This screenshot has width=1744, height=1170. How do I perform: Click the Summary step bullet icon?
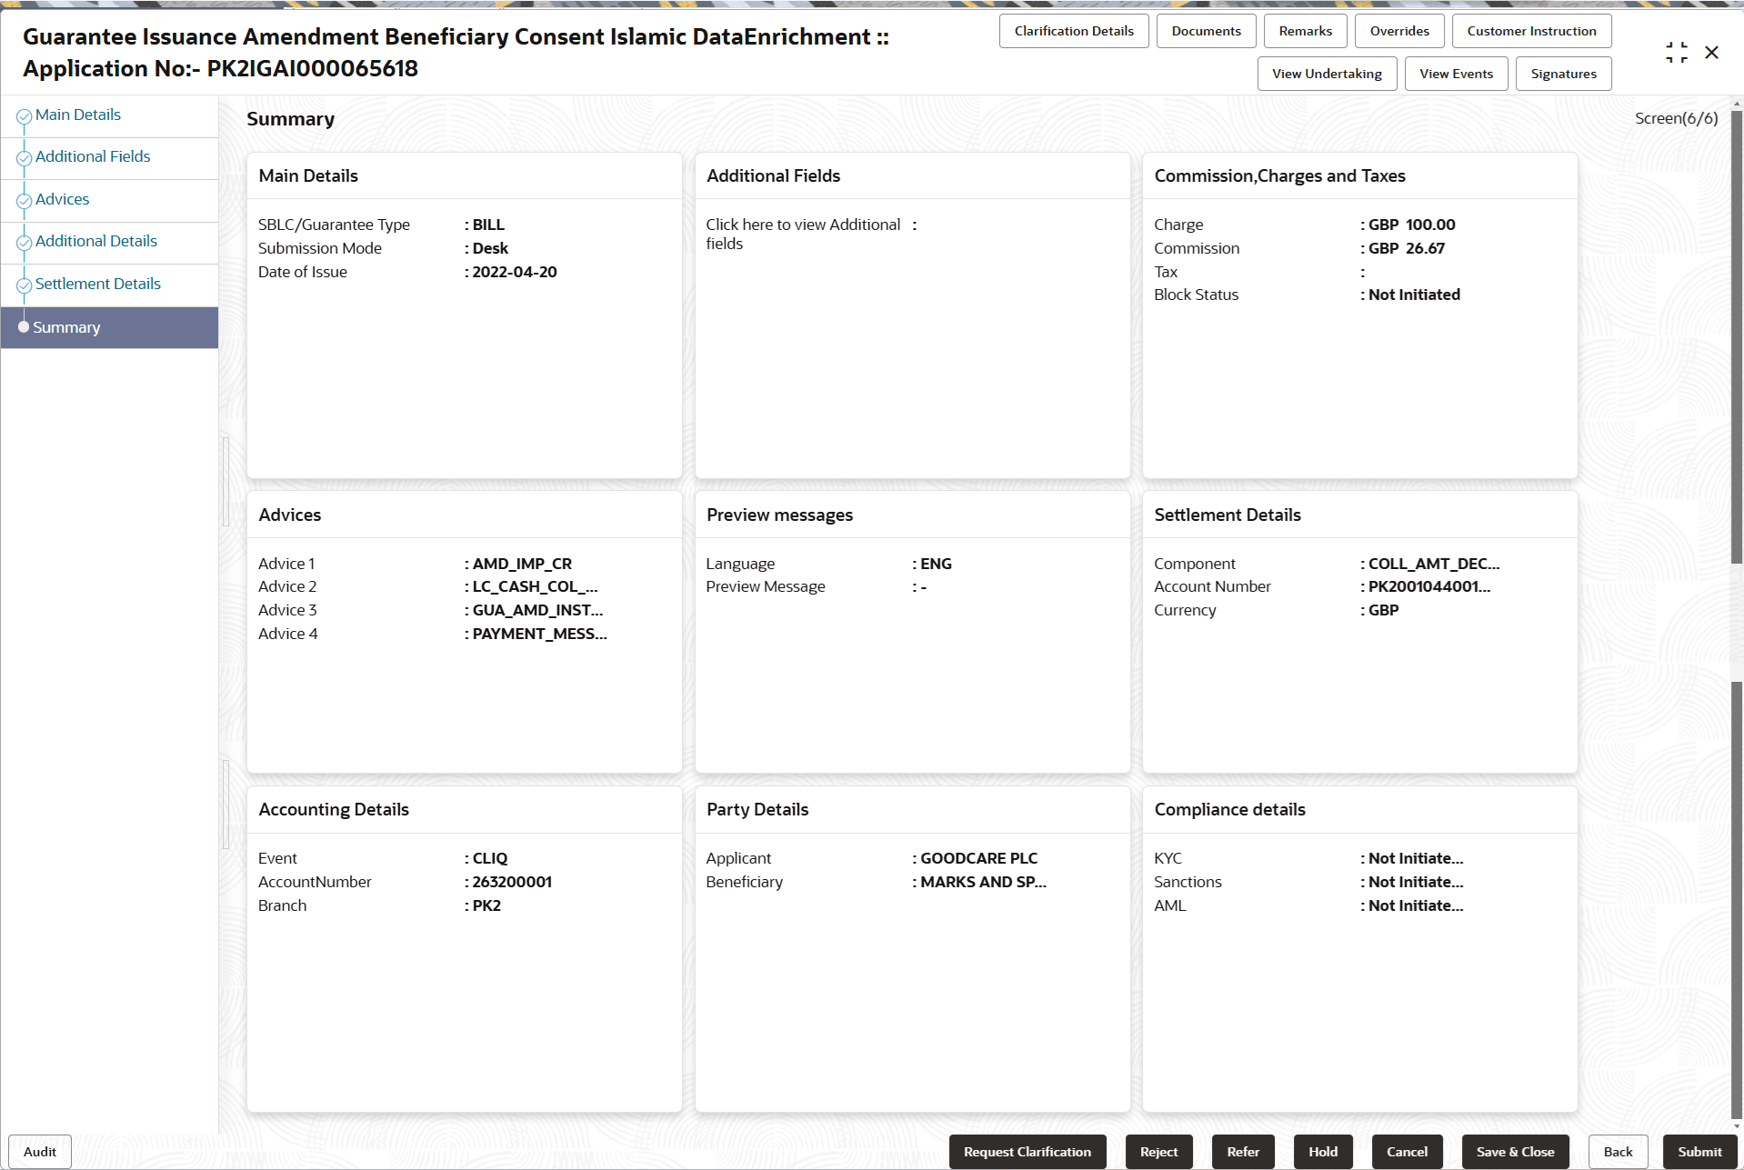(24, 327)
